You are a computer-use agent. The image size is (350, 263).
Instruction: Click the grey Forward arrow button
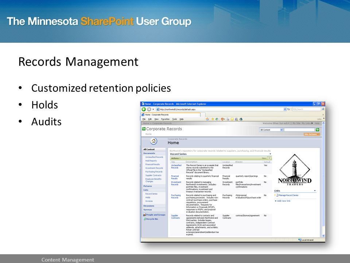point(149,109)
